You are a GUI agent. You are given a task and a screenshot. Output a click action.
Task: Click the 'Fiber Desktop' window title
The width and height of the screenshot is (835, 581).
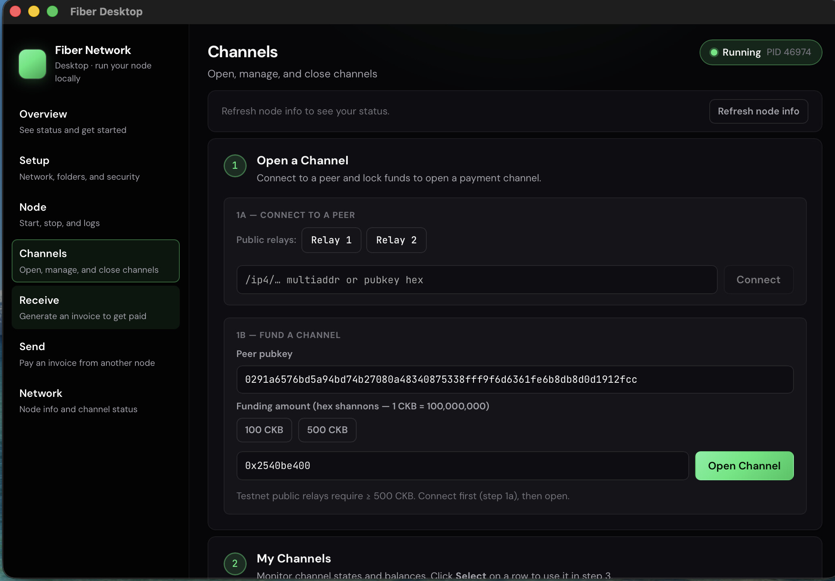pos(106,12)
